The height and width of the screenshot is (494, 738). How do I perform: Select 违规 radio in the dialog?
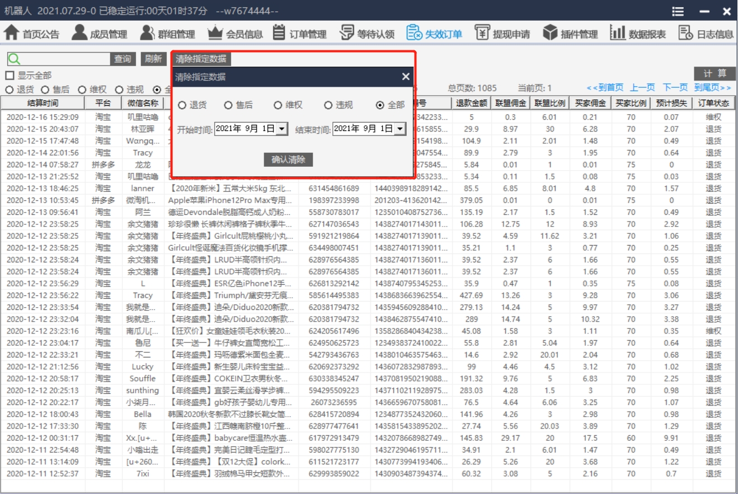pyautogui.click(x=328, y=105)
